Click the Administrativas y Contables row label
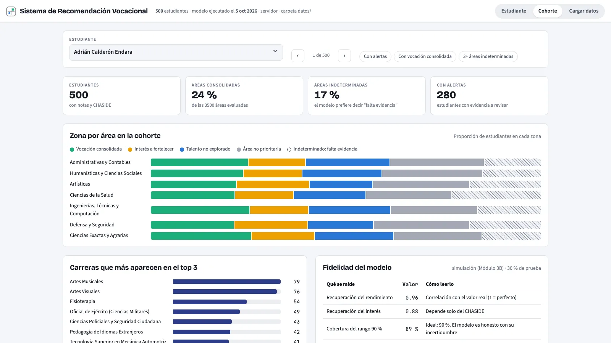The image size is (611, 343). pyautogui.click(x=100, y=162)
